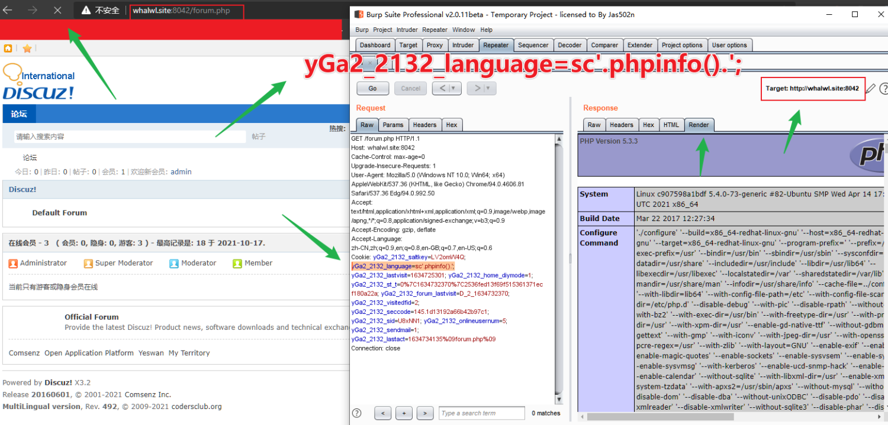This screenshot has height=425, width=888.
Task: Select the Request Params tab
Action: click(x=393, y=125)
